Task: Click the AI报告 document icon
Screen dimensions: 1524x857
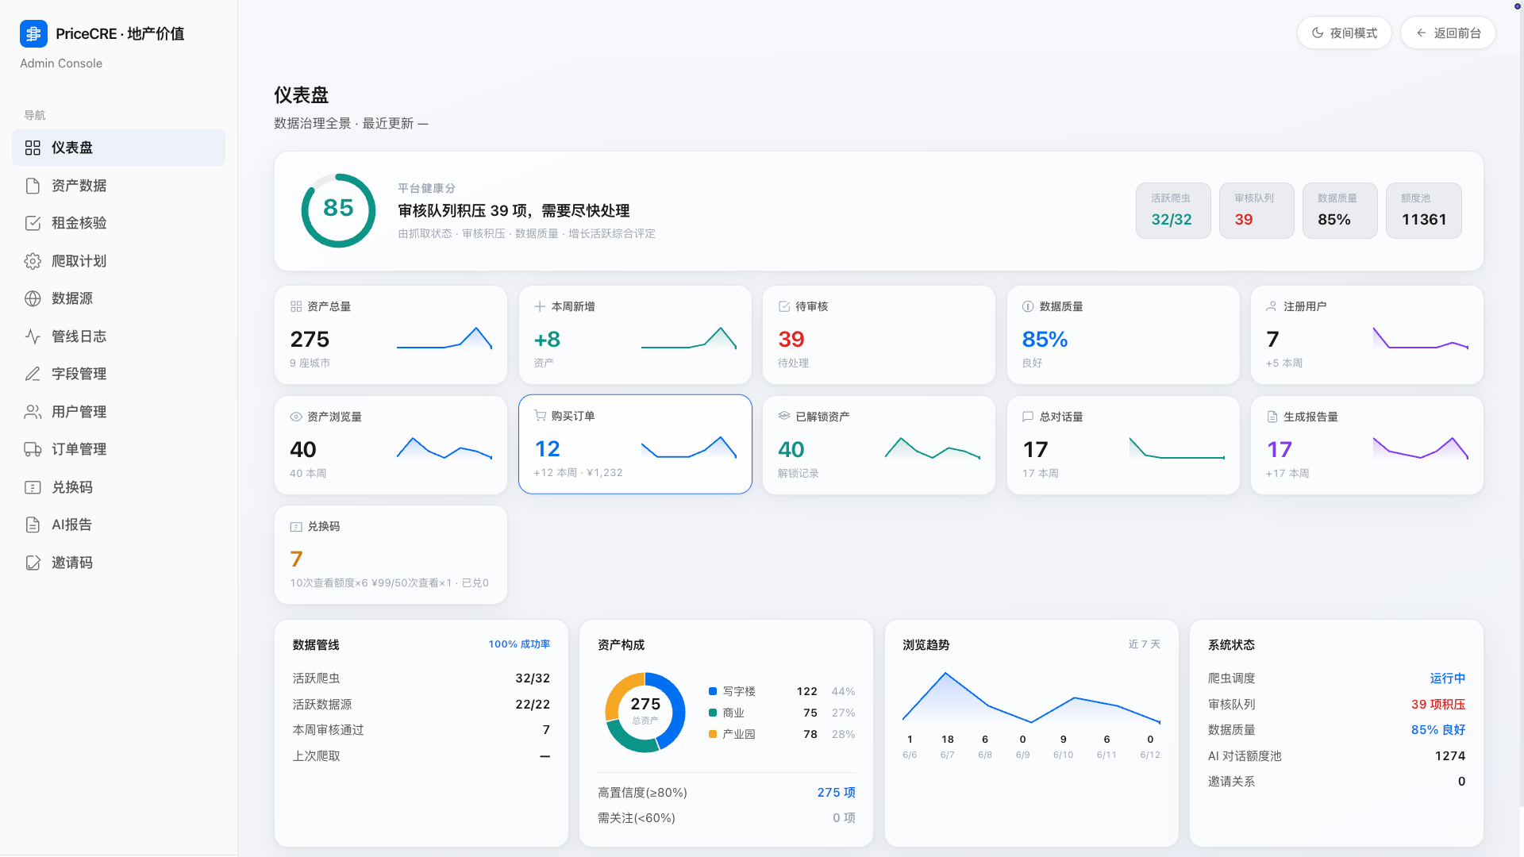Action: pyautogui.click(x=33, y=525)
